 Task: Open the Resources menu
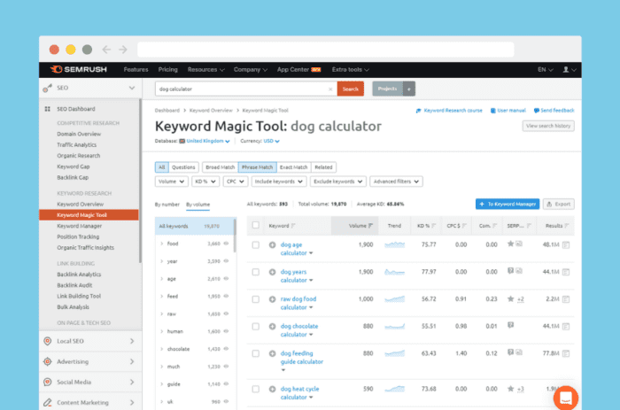click(x=206, y=70)
